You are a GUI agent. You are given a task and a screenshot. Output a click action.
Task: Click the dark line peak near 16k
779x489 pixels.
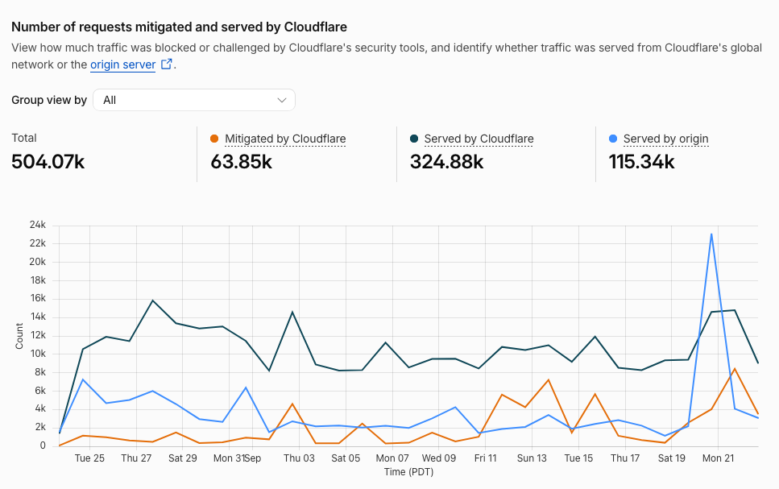point(152,300)
